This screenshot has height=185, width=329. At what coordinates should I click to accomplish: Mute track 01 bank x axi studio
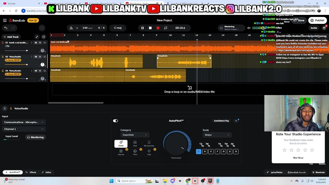tap(36, 43)
